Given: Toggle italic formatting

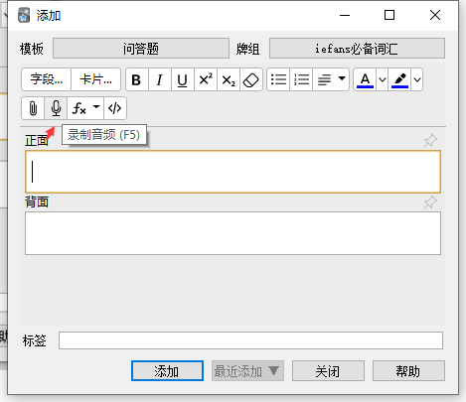Looking at the screenshot, I should (160, 79).
